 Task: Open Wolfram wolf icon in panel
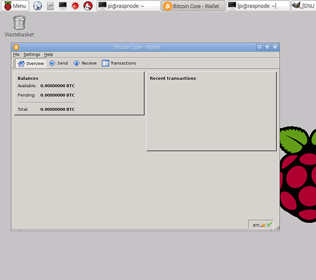click(x=88, y=6)
